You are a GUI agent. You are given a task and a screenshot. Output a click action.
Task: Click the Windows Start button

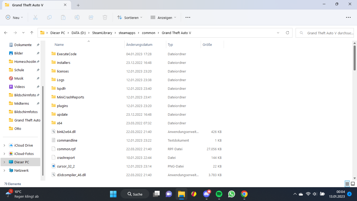pyautogui.click(x=113, y=194)
